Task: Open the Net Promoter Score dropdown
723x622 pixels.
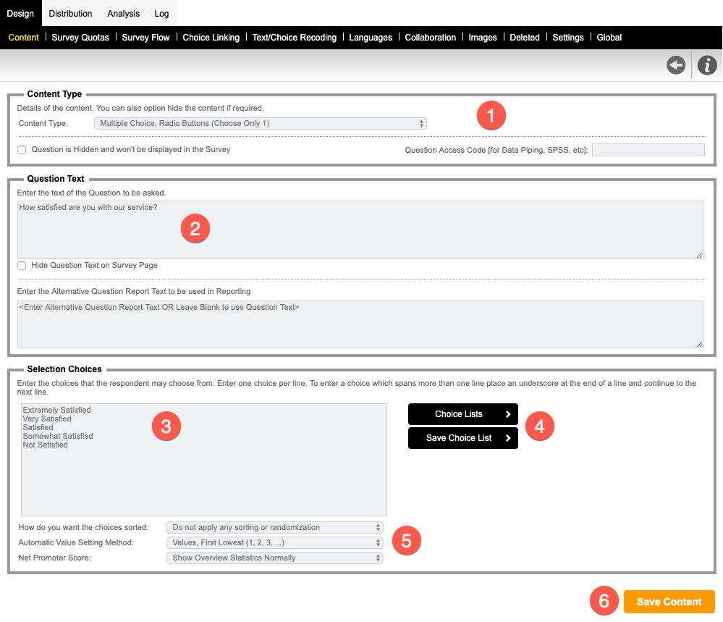Action: coord(275,558)
